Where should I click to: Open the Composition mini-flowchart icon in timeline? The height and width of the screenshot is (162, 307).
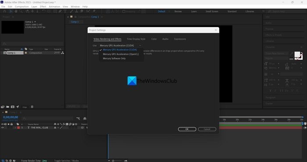(78, 118)
